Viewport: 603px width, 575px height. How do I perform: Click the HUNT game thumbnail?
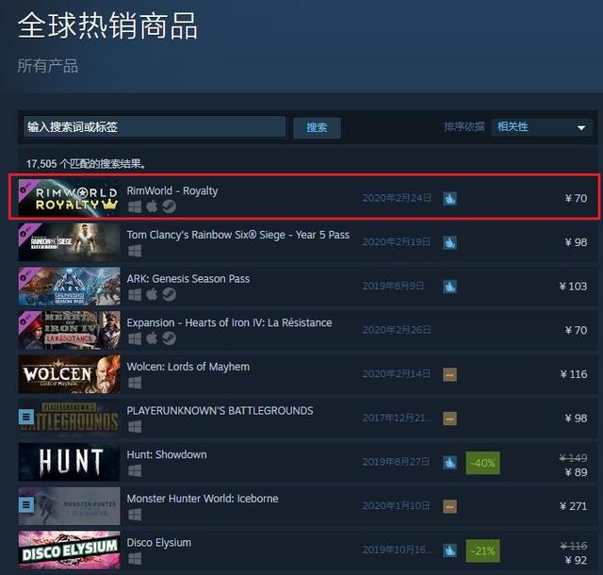click(69, 462)
